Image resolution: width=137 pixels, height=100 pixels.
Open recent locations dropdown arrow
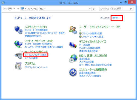pos(14,9)
